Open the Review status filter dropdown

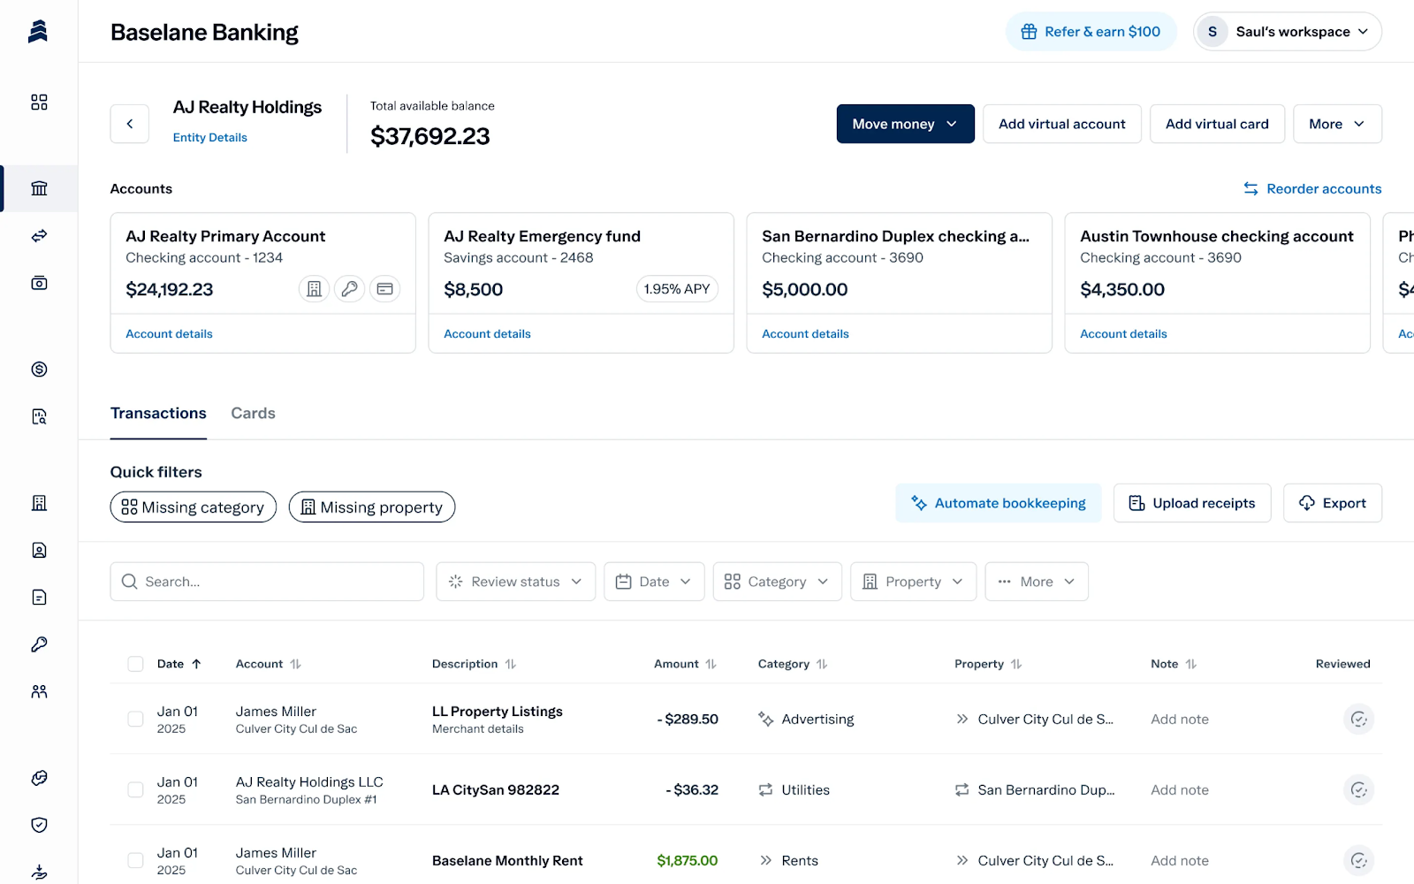pyautogui.click(x=515, y=582)
